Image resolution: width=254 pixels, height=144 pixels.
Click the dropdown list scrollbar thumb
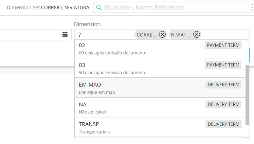pyautogui.click(x=247, y=95)
